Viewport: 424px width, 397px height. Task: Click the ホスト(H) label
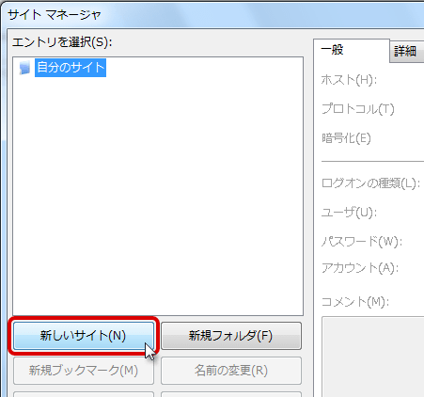coord(349,80)
